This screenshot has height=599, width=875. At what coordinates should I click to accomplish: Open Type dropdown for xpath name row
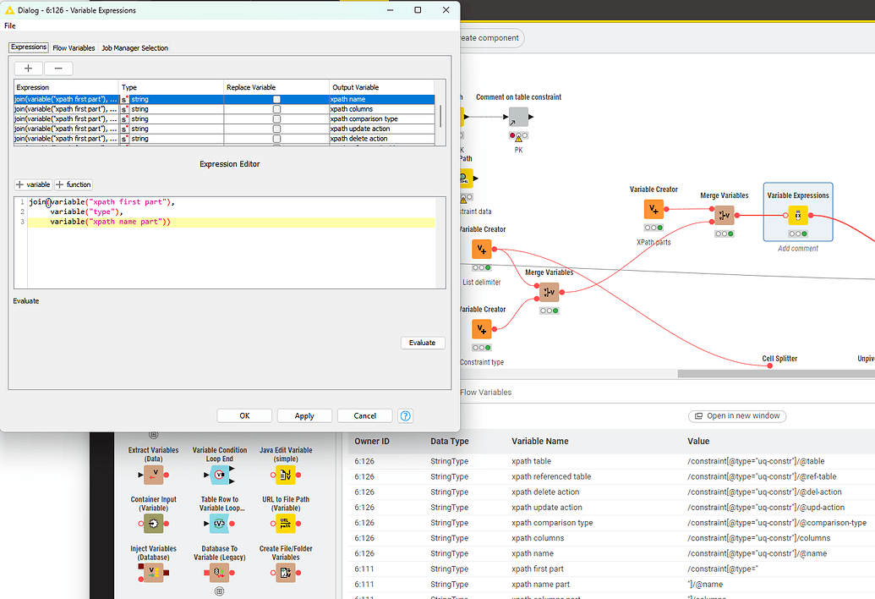tap(172, 99)
